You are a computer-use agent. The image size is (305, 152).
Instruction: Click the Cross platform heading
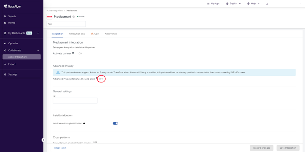61,137
